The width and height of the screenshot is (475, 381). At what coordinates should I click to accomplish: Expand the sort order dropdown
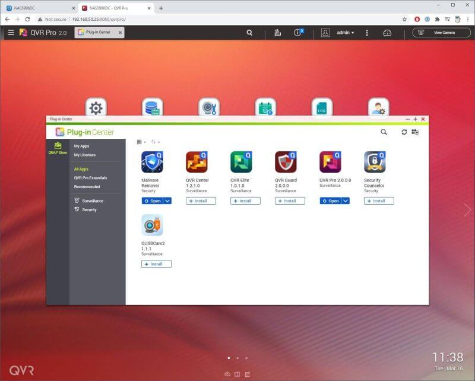156,142
